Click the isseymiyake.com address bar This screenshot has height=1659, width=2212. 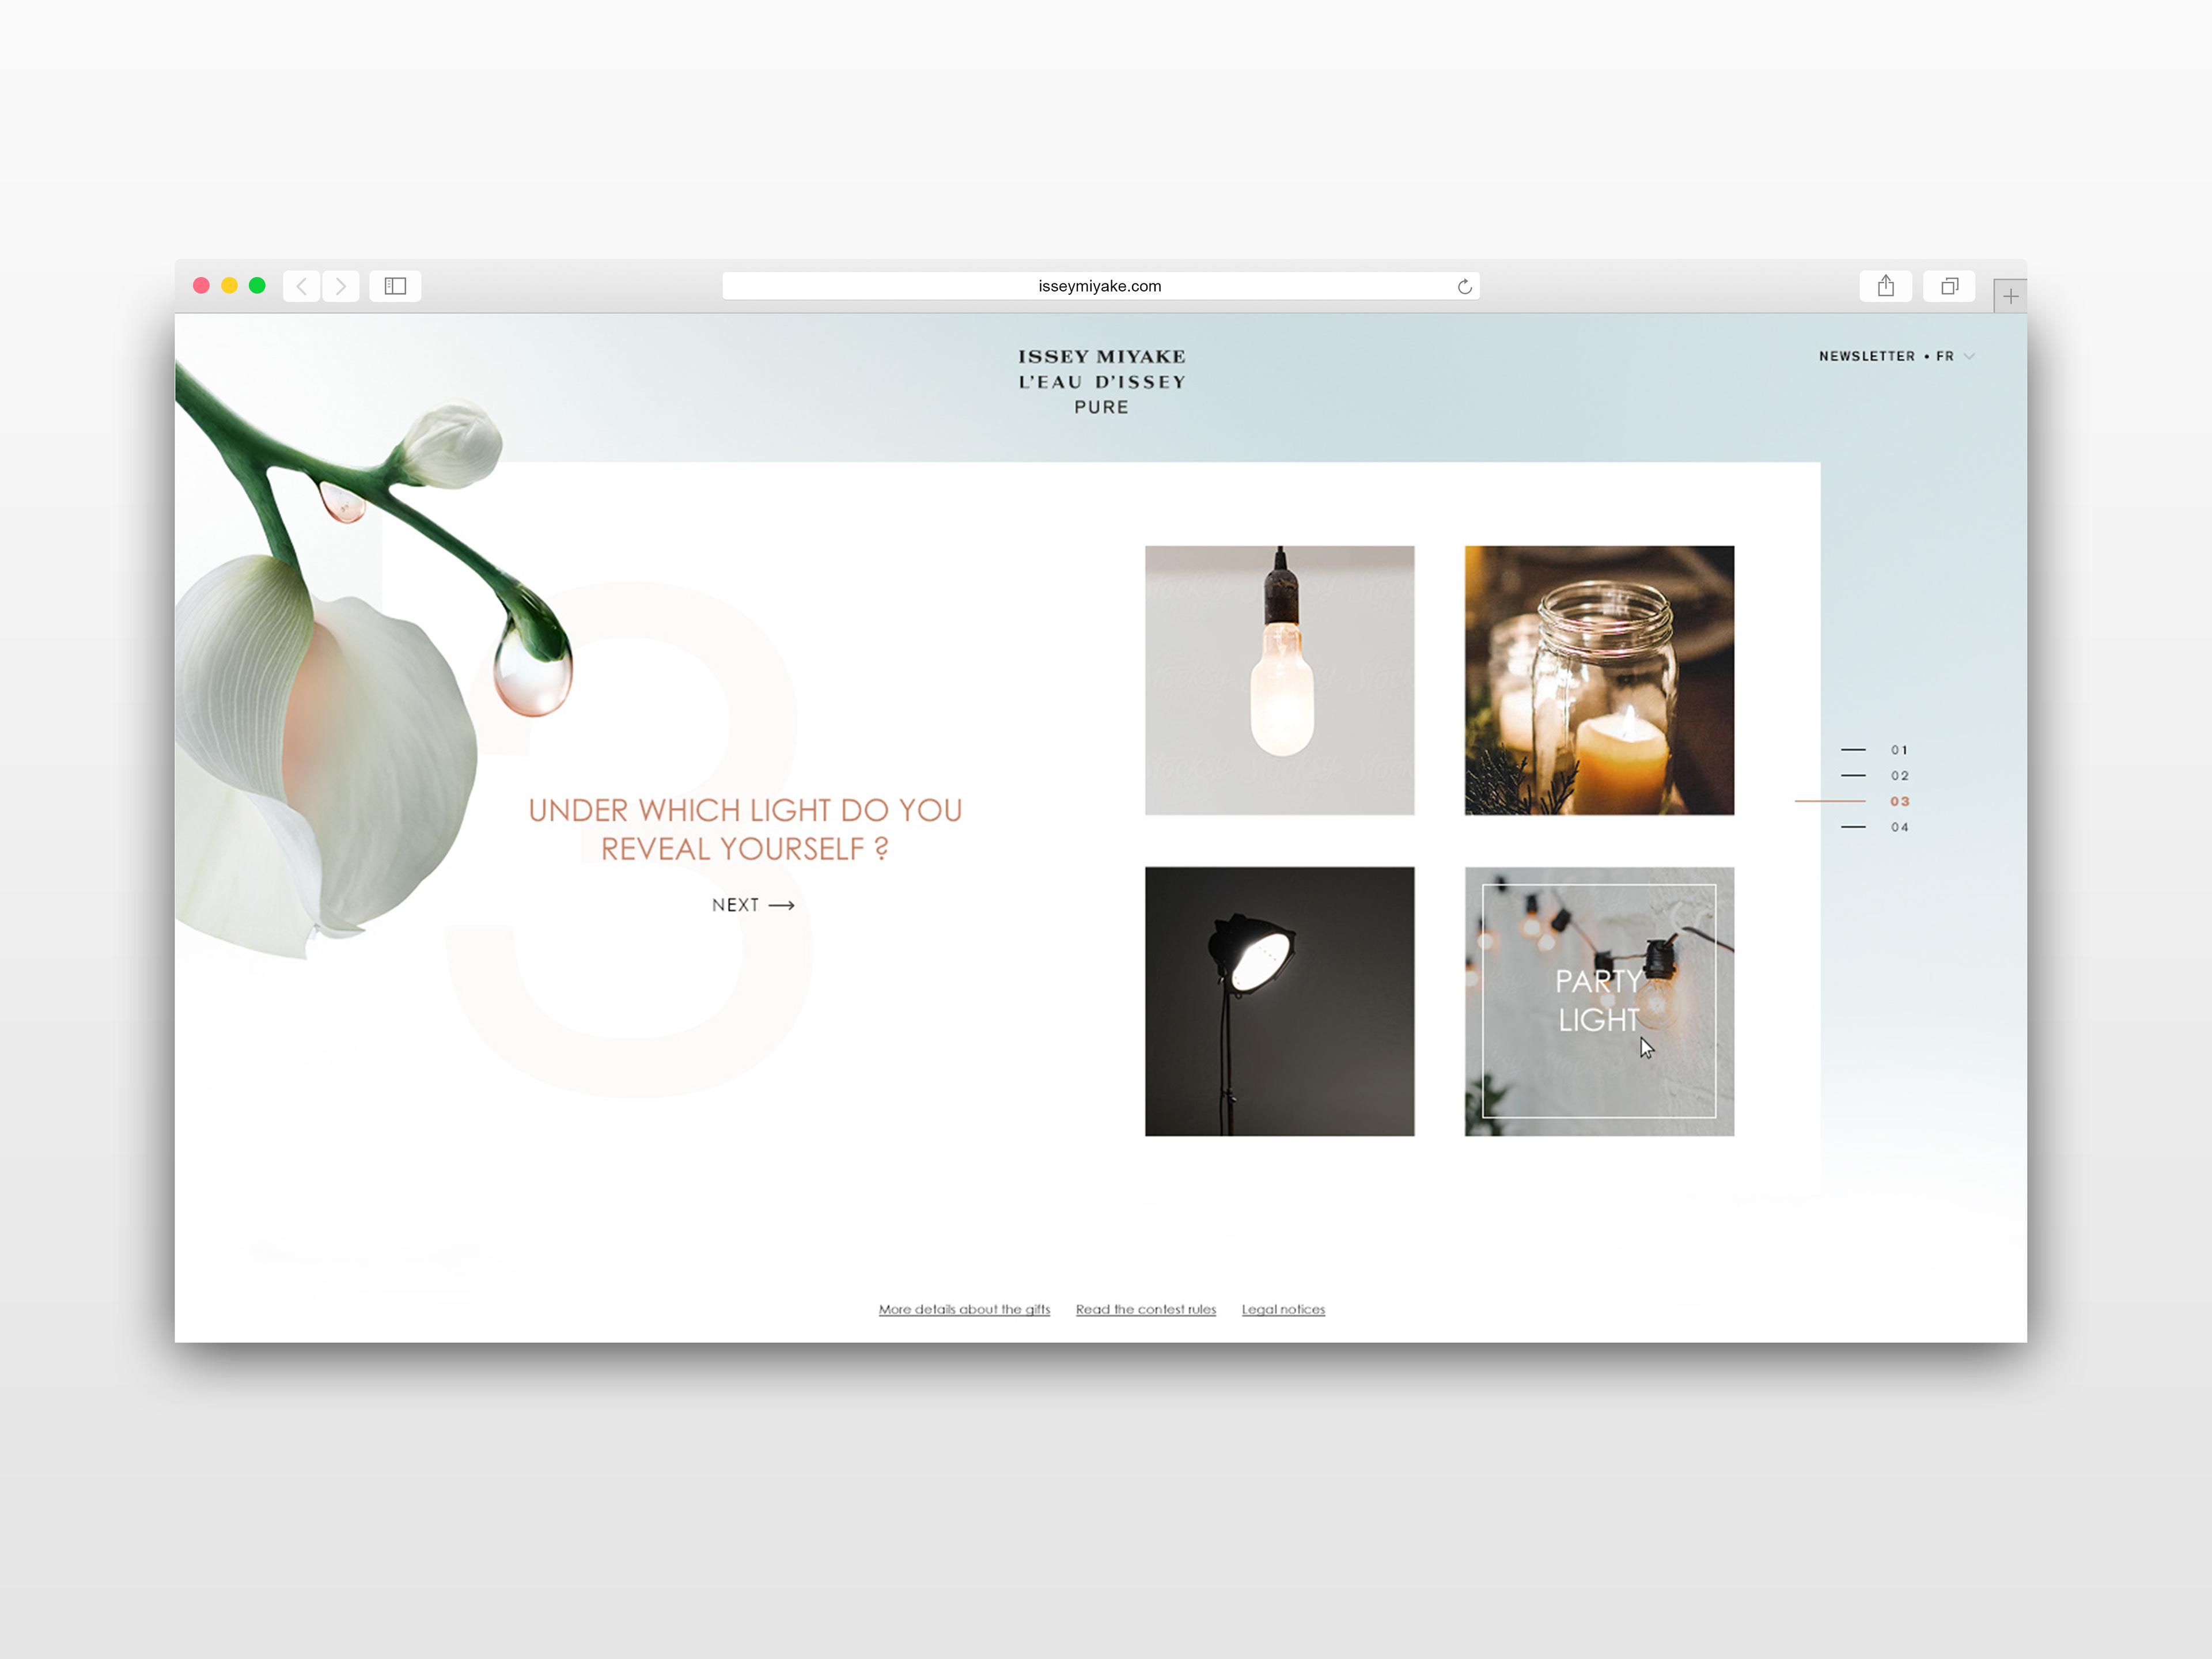(x=1099, y=286)
